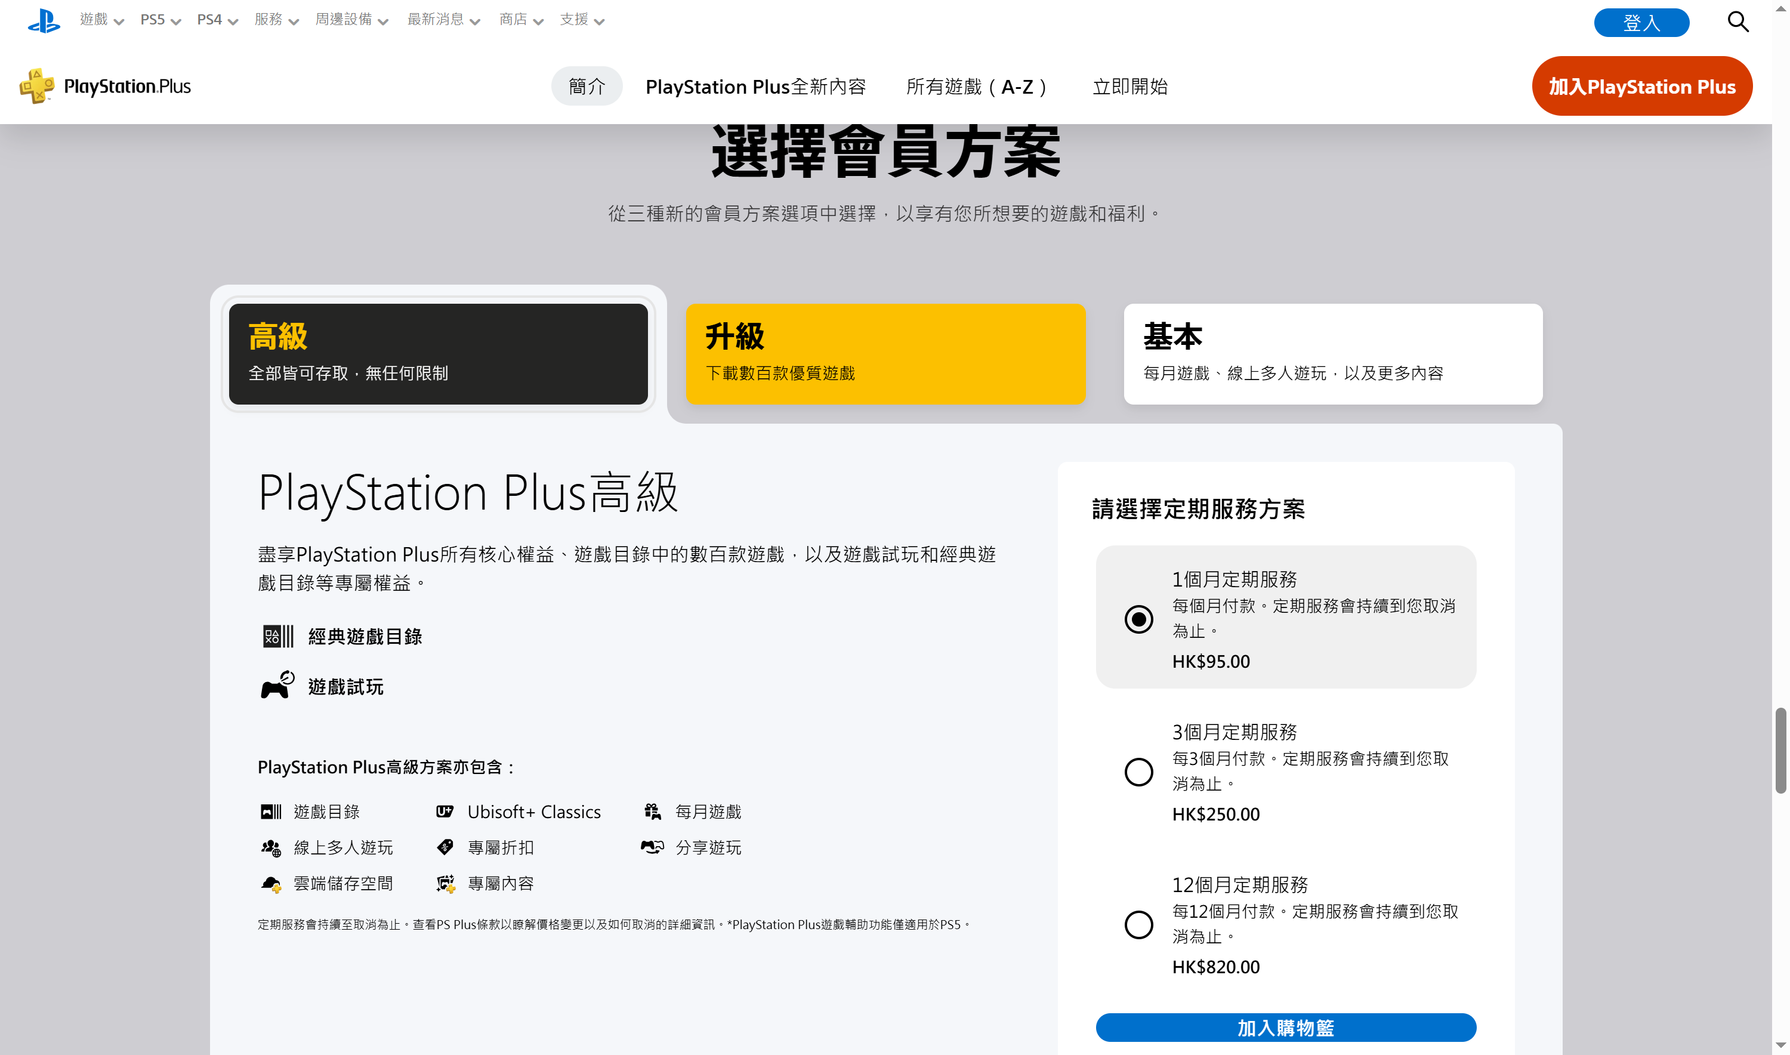This screenshot has height=1055, width=1790.
Task: Click the 分享遊玩 Share Play icon
Action: pyautogui.click(x=653, y=847)
